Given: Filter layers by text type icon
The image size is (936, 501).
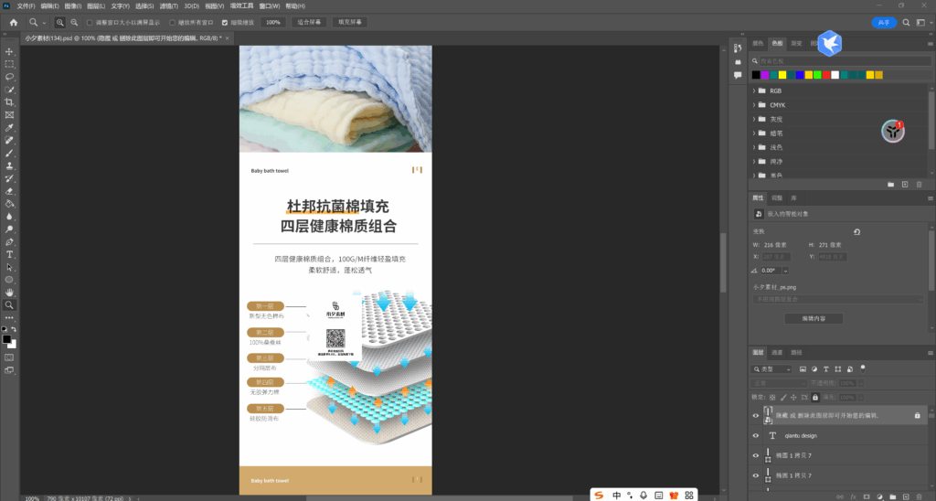Looking at the screenshot, I should (x=826, y=369).
